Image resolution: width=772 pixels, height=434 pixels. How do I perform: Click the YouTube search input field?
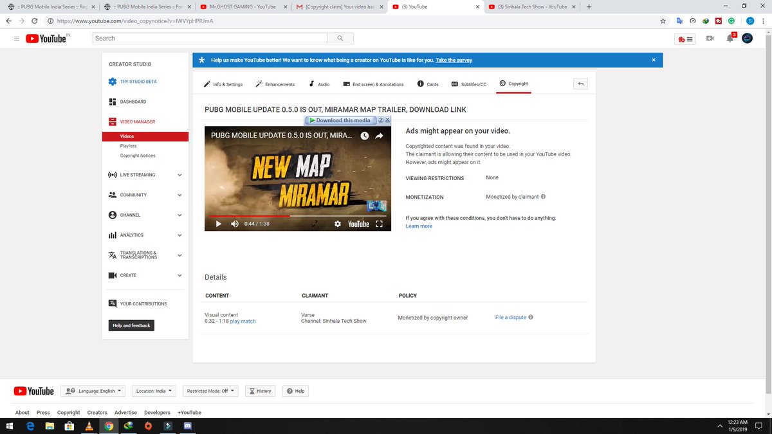point(209,39)
